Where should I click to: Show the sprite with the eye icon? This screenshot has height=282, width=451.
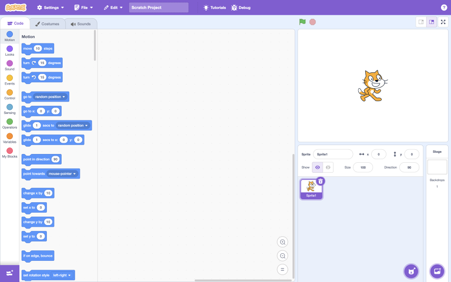(x=318, y=167)
